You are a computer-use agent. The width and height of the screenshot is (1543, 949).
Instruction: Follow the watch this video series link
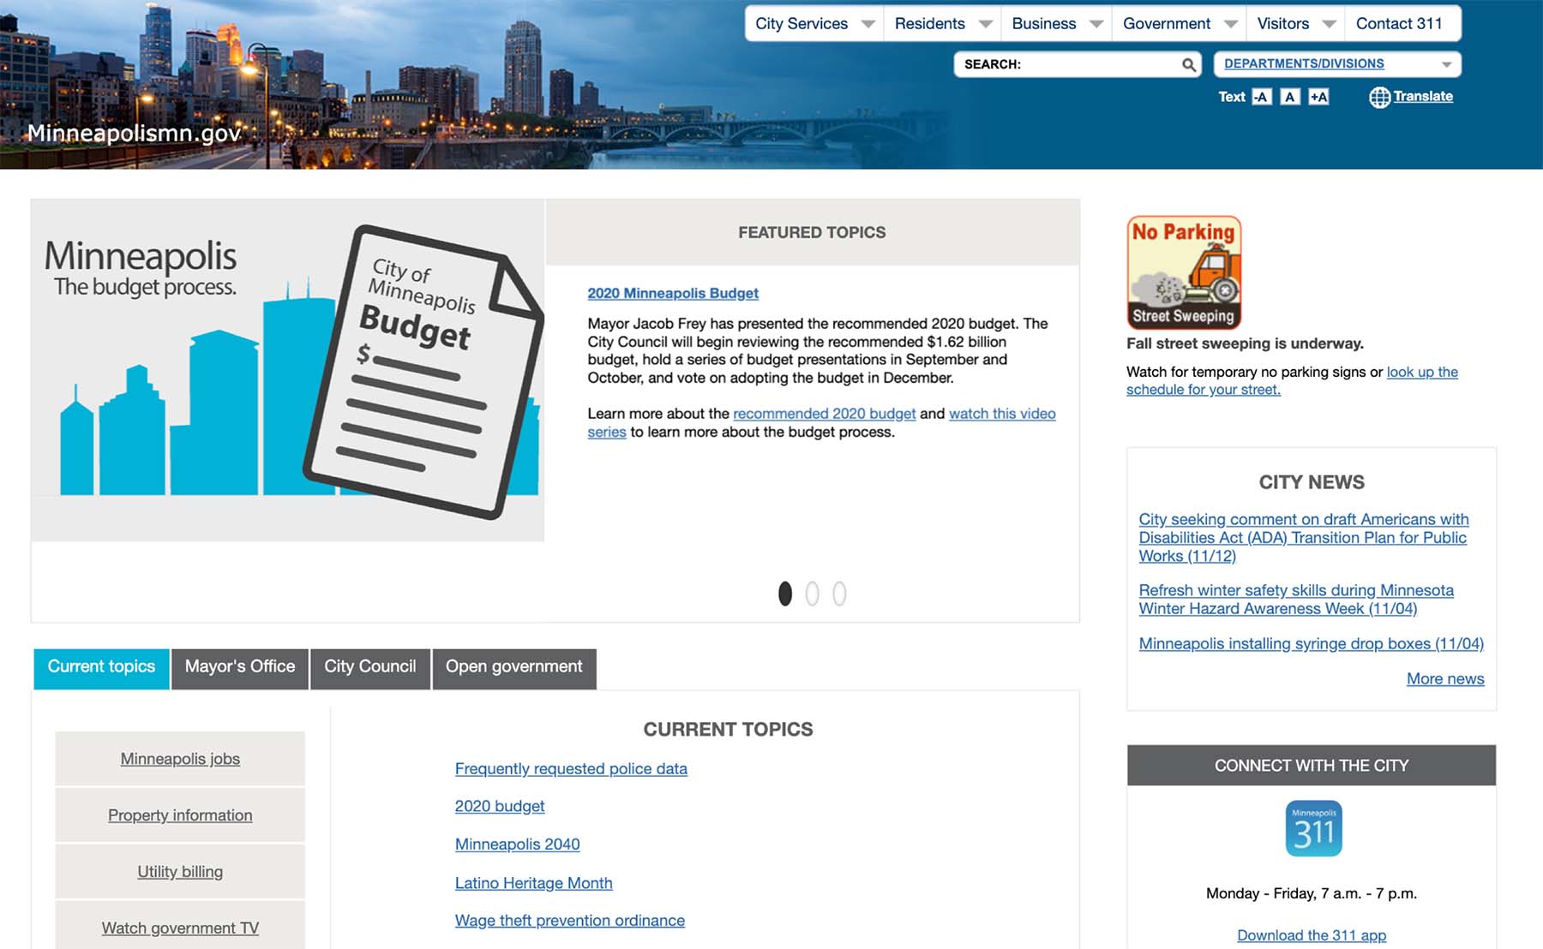click(1002, 414)
